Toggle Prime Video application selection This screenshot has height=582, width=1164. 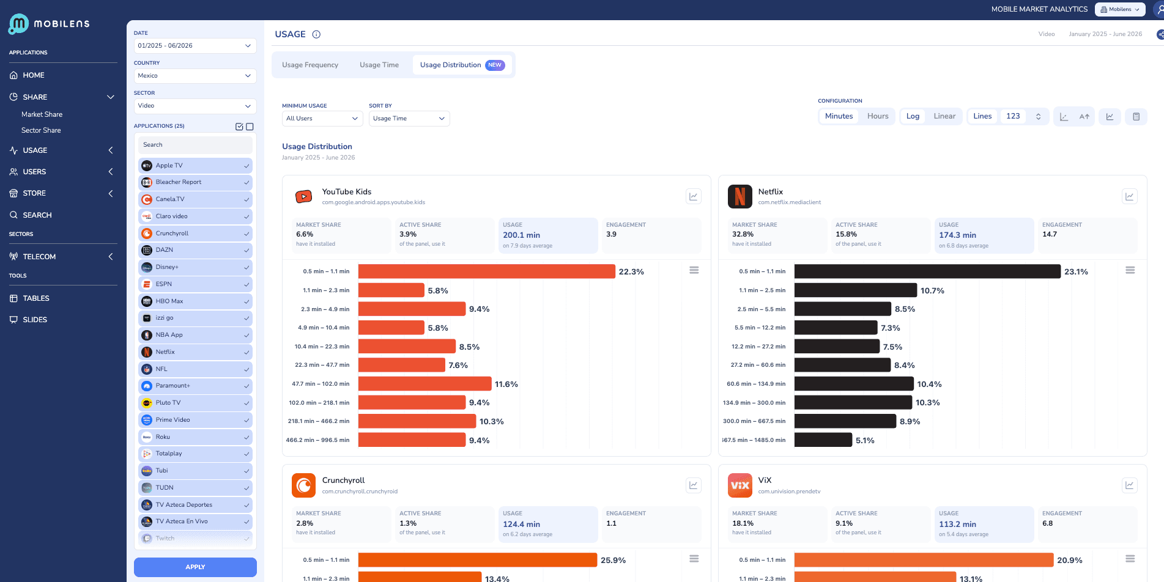(195, 420)
